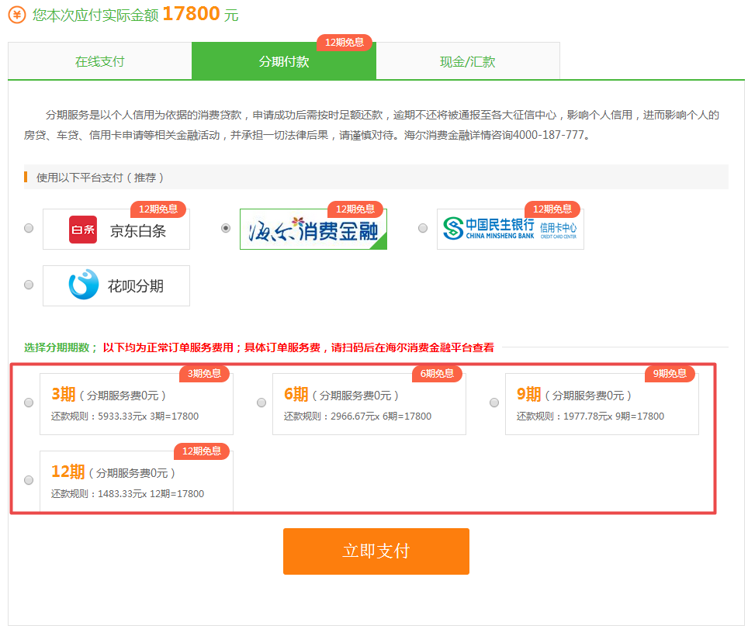Viewport: 748px width, 629px height.
Task: Click the JD Baitiao red logo
Action: tap(83, 230)
